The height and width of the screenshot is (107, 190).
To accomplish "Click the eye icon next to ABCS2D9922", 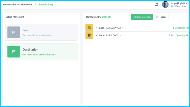I will click(x=123, y=28).
